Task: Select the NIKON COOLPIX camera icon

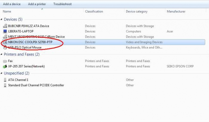Action: pyautogui.click(x=5, y=42)
